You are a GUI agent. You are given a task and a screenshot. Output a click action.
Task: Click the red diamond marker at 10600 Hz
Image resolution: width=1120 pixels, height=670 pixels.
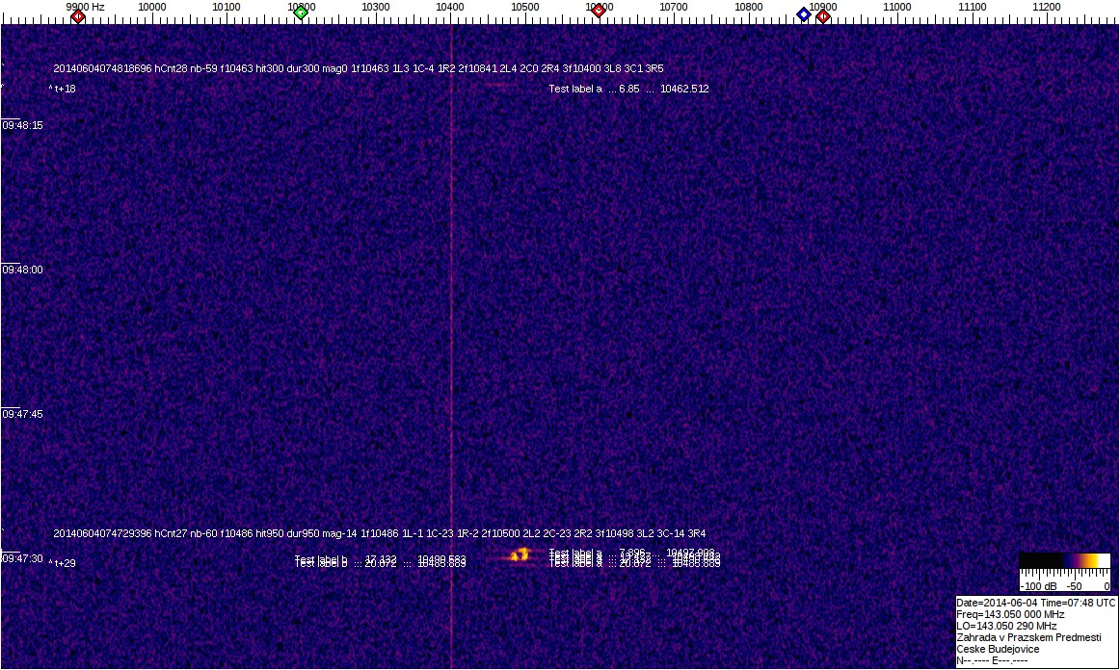click(599, 11)
